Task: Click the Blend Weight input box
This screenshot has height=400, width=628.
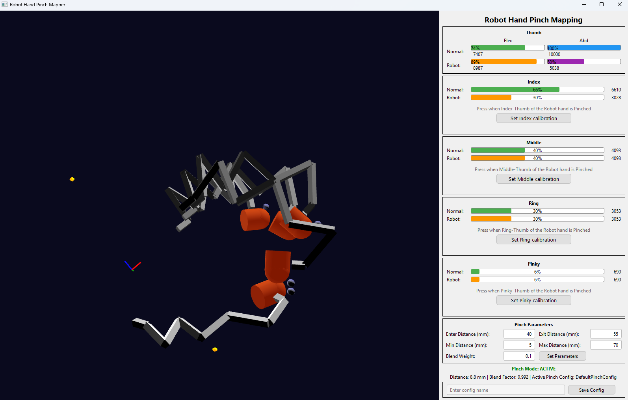Action: tap(519, 356)
